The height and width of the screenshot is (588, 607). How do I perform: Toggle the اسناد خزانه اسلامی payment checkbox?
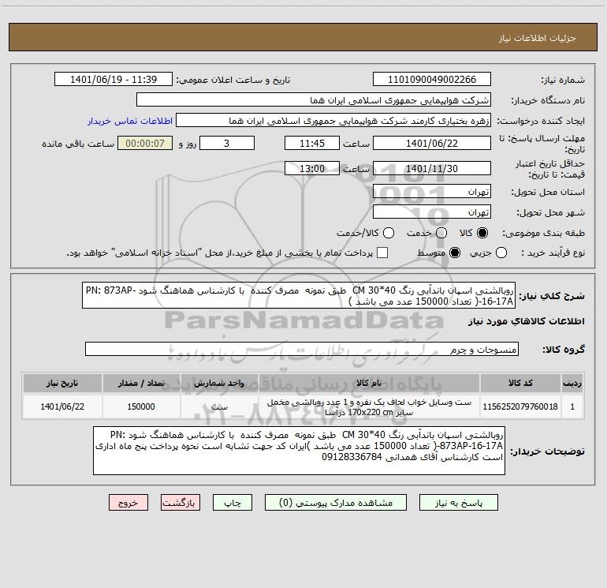tap(382, 253)
